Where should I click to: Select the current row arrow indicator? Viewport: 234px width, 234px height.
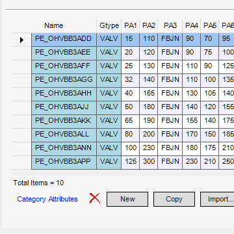[x=21, y=40]
